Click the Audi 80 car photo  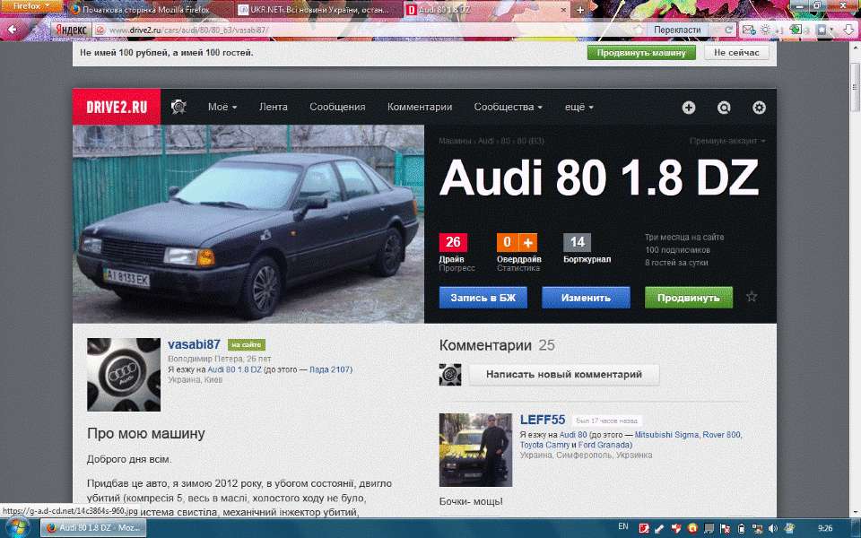pyautogui.click(x=248, y=224)
